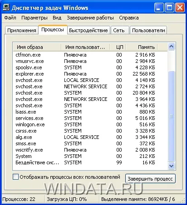Sort by Память column header
This screenshot has height=205, width=187.
click(142, 47)
